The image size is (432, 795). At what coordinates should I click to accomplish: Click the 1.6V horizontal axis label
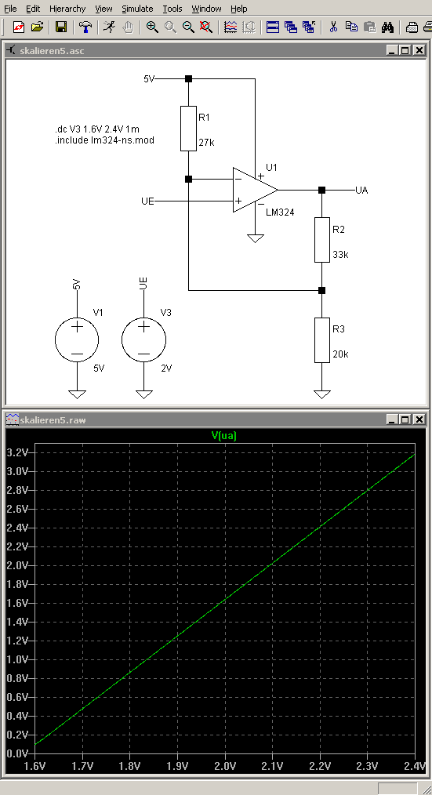pyautogui.click(x=36, y=765)
